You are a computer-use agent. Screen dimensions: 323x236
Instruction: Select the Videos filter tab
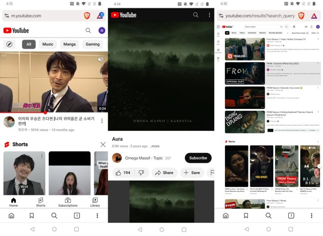[x=241, y=32]
